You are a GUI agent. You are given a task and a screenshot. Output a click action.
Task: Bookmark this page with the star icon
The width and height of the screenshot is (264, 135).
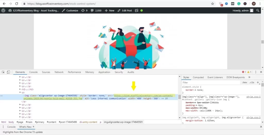click(x=212, y=4)
